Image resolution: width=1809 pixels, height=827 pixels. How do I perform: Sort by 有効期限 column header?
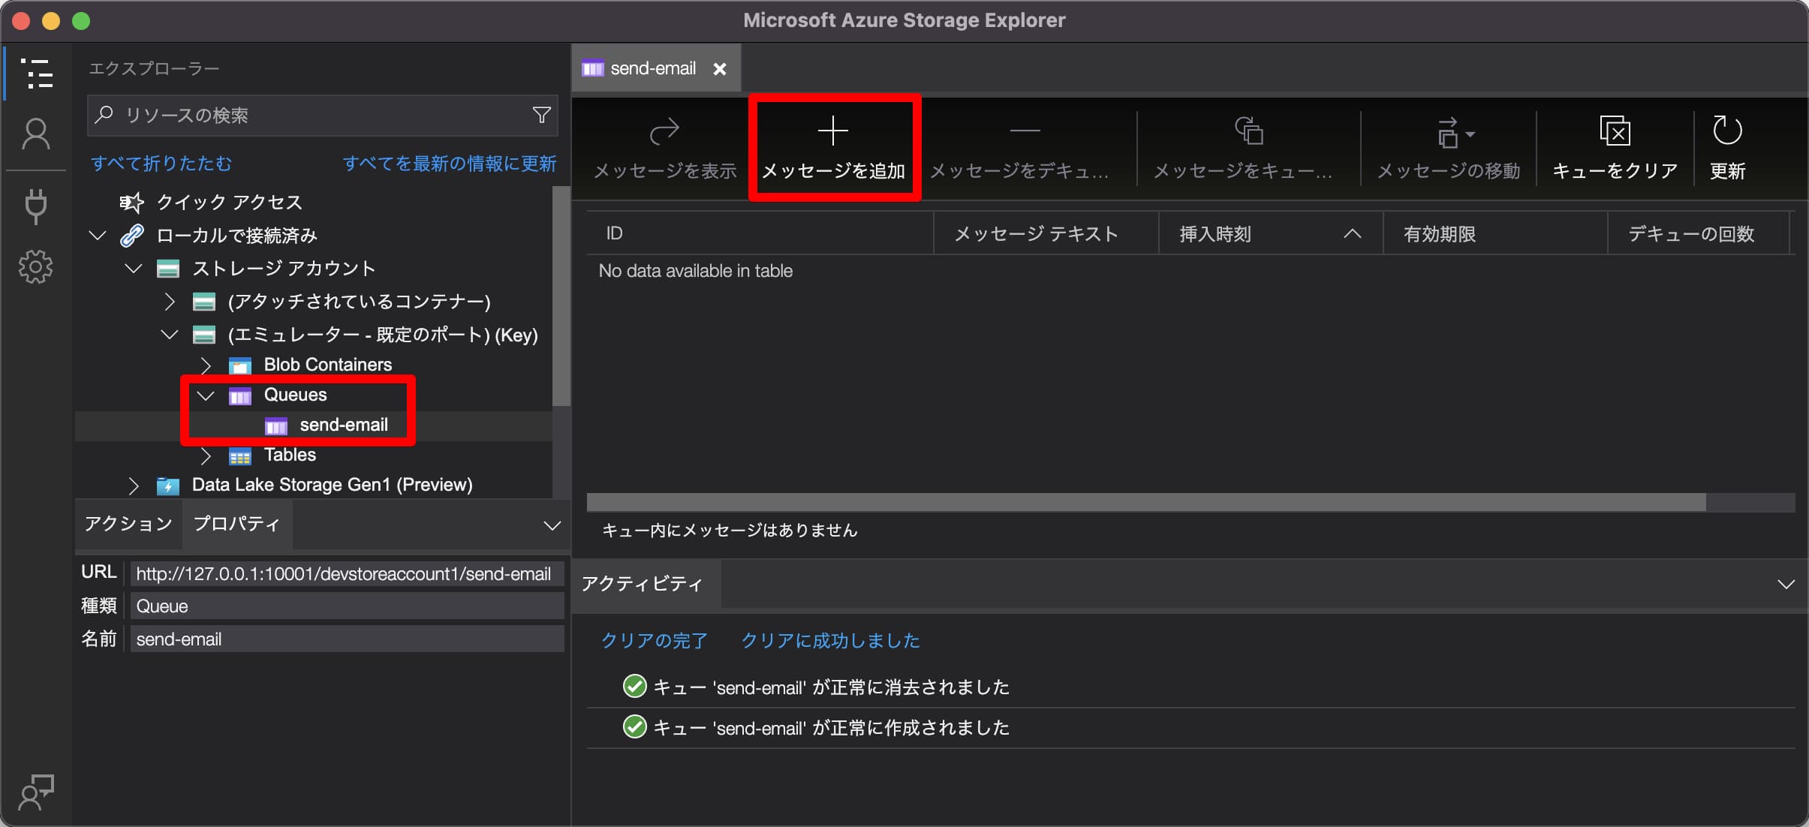point(1495,233)
